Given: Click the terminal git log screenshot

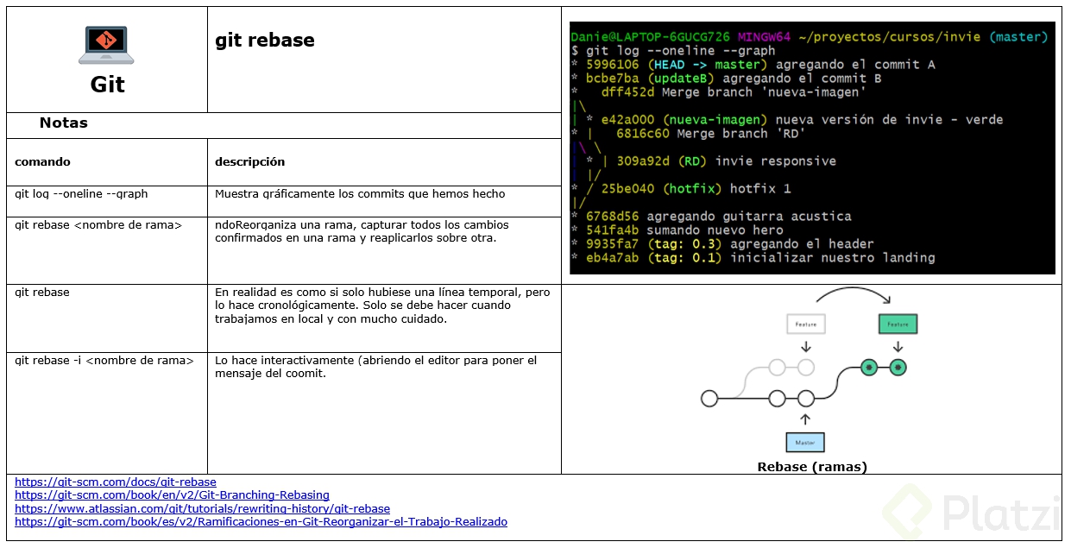Looking at the screenshot, I should tap(812, 148).
